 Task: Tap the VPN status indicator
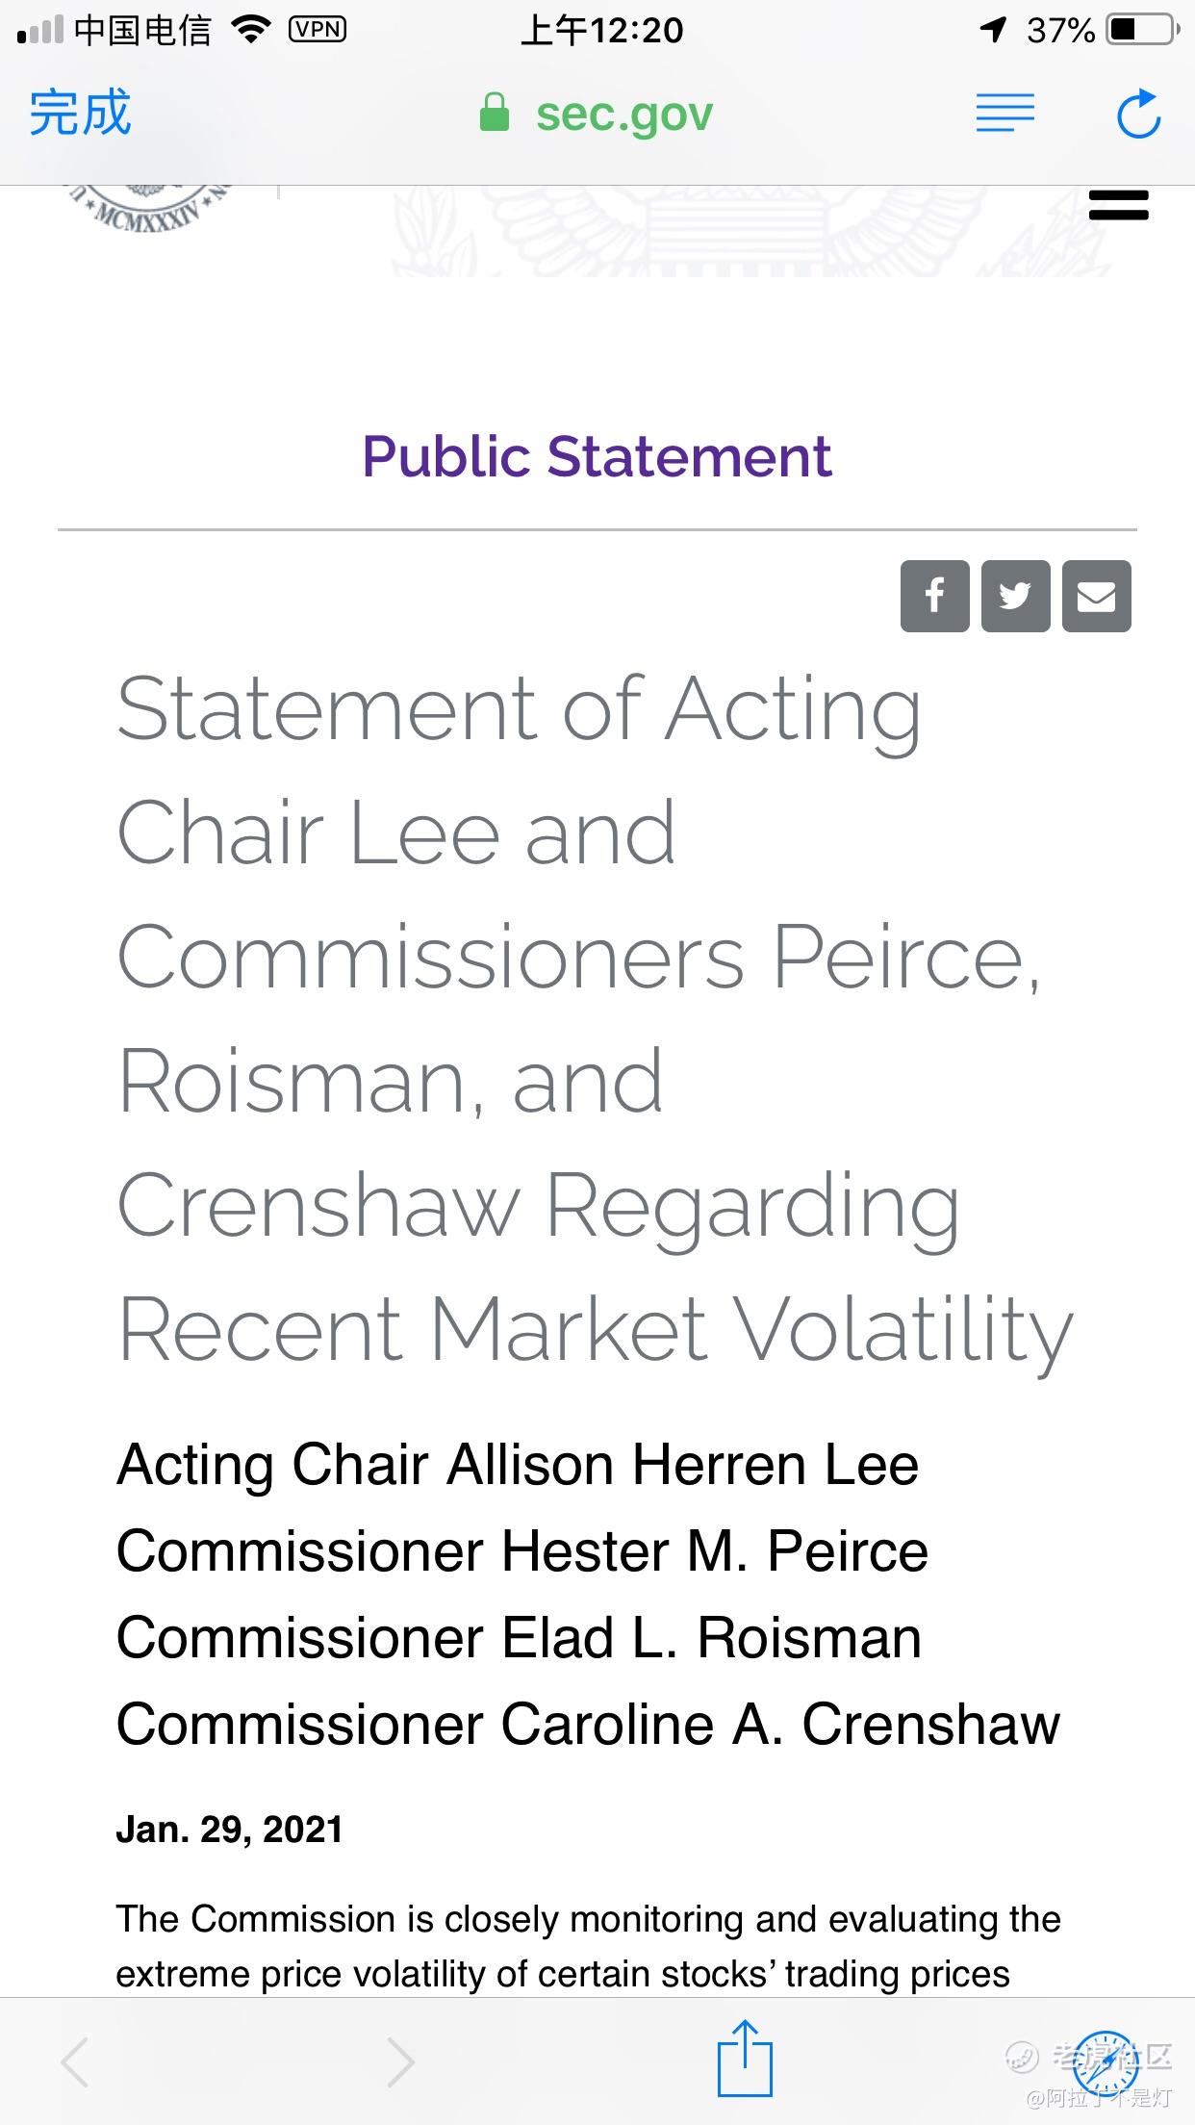click(x=318, y=30)
